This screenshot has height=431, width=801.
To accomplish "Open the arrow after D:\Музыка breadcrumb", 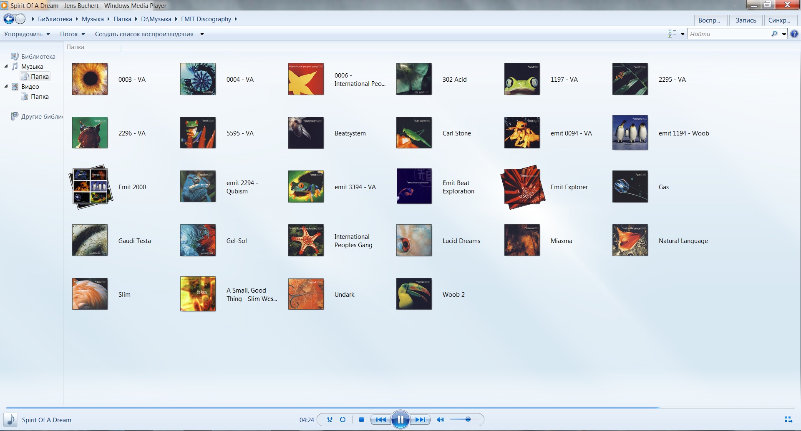I will coord(176,19).
